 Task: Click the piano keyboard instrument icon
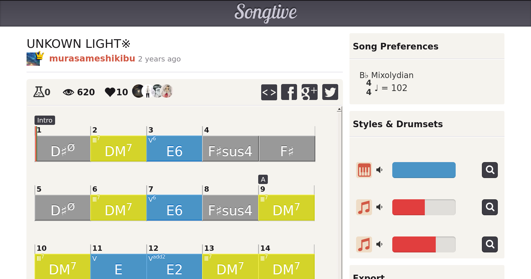point(364,170)
